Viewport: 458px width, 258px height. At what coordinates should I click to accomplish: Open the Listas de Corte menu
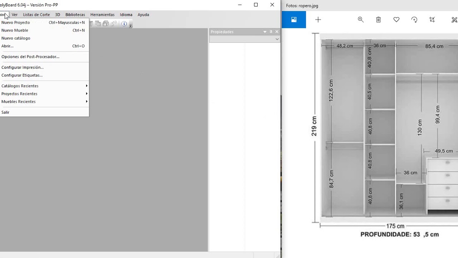click(x=36, y=15)
